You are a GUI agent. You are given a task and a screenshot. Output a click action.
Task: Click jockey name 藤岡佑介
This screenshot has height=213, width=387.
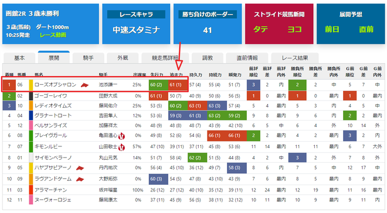[108, 106]
